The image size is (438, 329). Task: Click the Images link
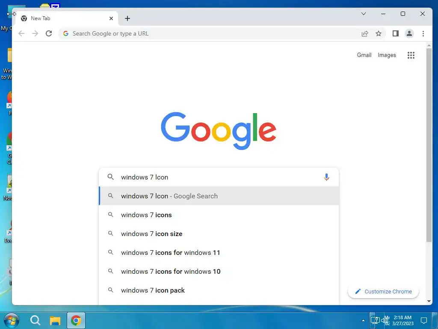pos(387,55)
